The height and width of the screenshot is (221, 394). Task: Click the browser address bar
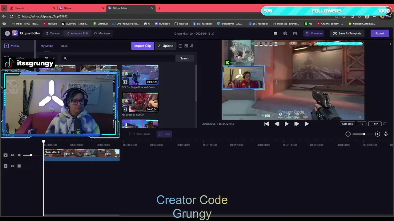click(175, 16)
